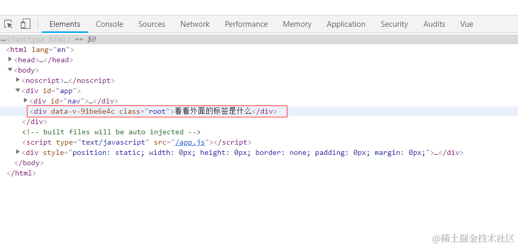
Task: Open the Network tab
Action: pos(195,24)
